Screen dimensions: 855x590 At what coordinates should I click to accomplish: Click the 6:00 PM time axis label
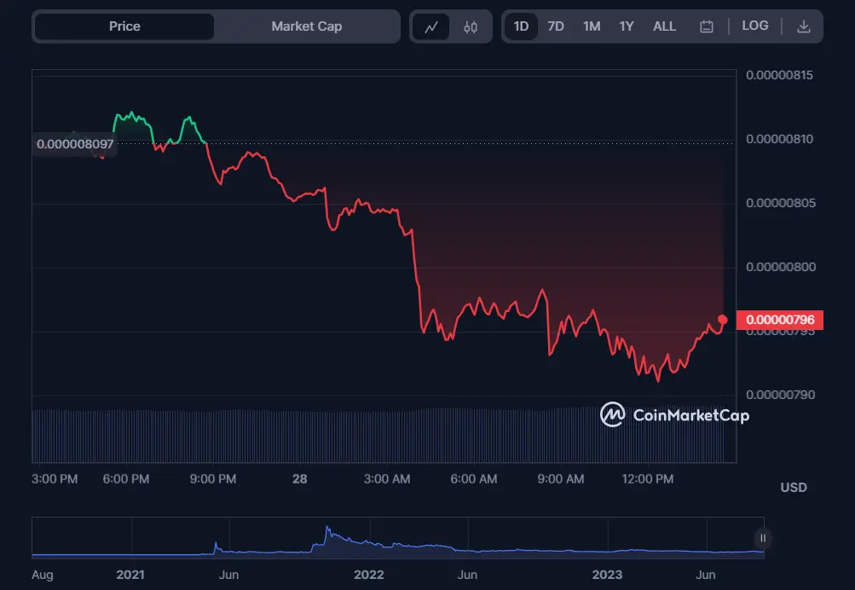click(126, 479)
